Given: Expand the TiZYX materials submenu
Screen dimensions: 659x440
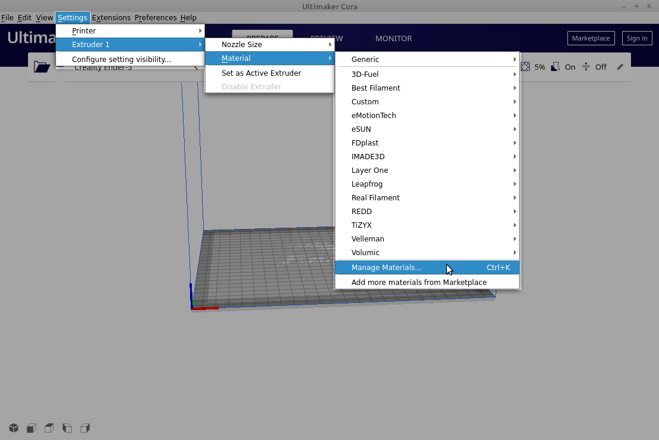Looking at the screenshot, I should [427, 225].
